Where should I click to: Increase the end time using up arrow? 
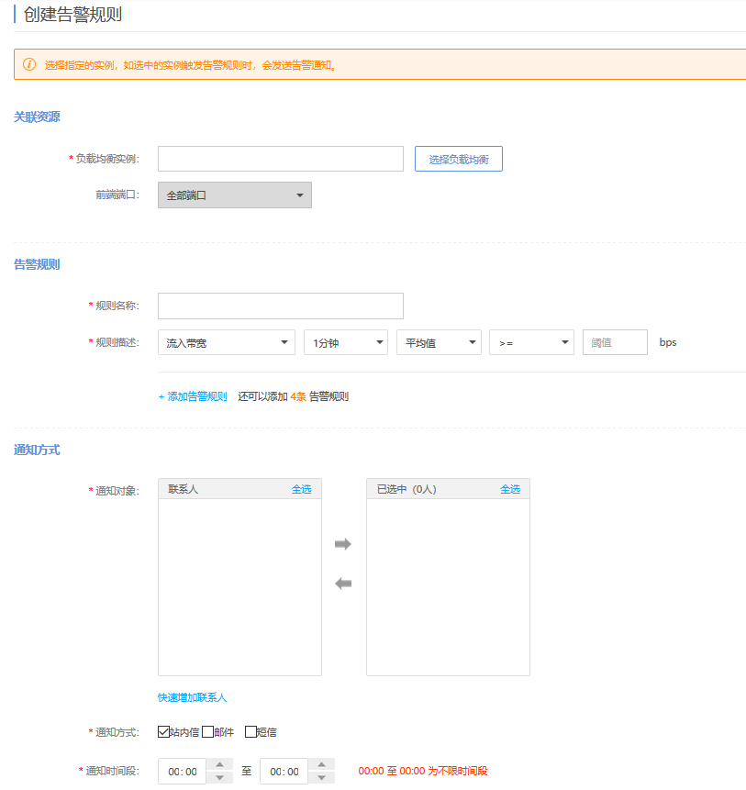[x=321, y=764]
